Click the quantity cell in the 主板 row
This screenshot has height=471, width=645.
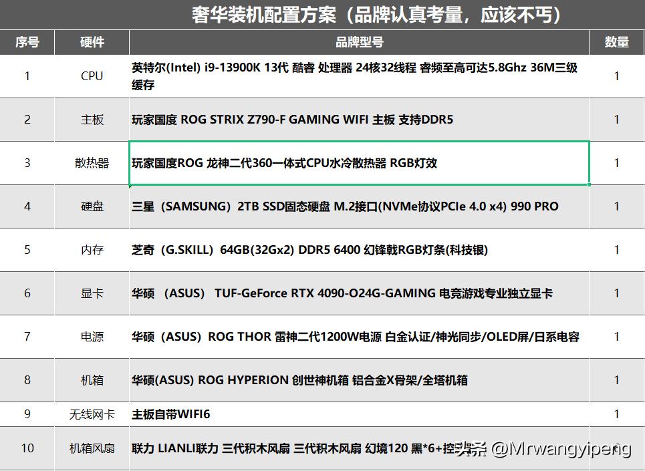[x=617, y=120]
